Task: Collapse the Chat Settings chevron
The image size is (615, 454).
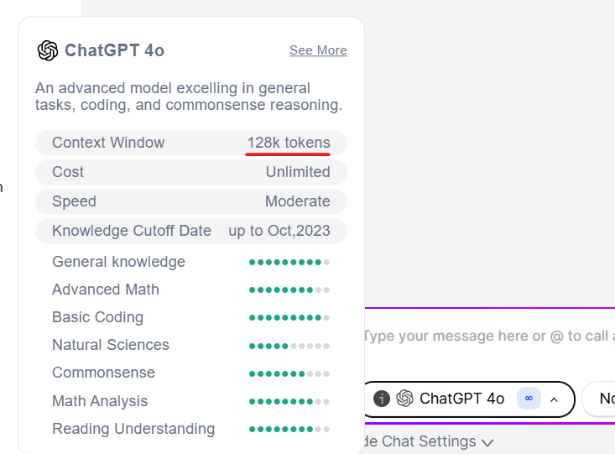Action: [x=487, y=442]
